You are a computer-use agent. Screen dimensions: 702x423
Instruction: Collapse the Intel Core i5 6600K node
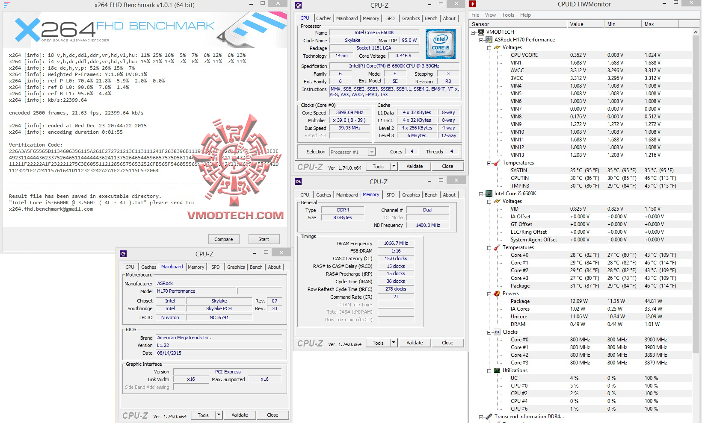tap(481, 194)
